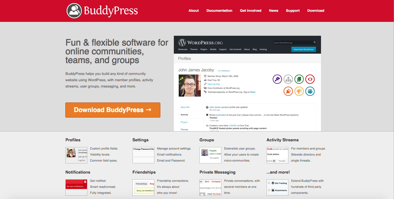The height and width of the screenshot is (199, 394).
Task: Click the Private Messaging heading
Action: click(218, 172)
